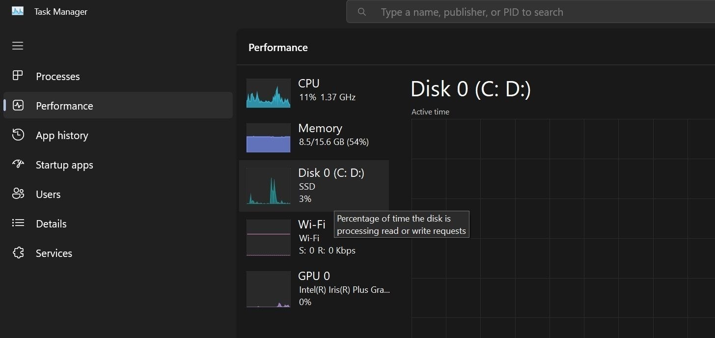Click the Task Manager title text
This screenshot has width=715, height=338.
point(61,12)
